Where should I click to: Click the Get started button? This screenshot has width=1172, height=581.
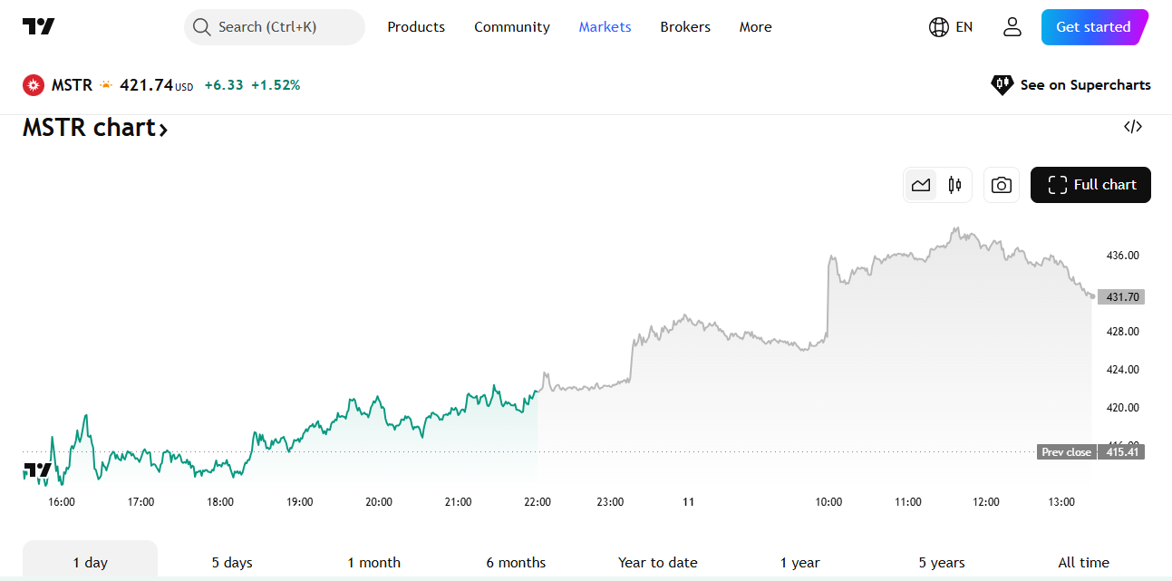(1095, 27)
